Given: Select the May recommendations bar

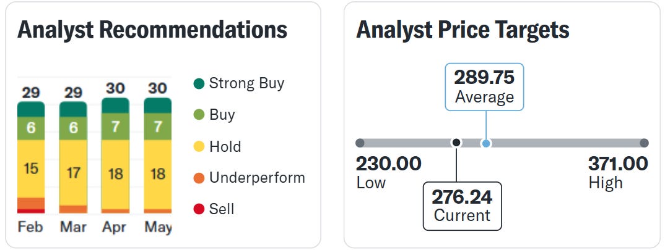Looking at the screenshot, I should pos(158,156).
